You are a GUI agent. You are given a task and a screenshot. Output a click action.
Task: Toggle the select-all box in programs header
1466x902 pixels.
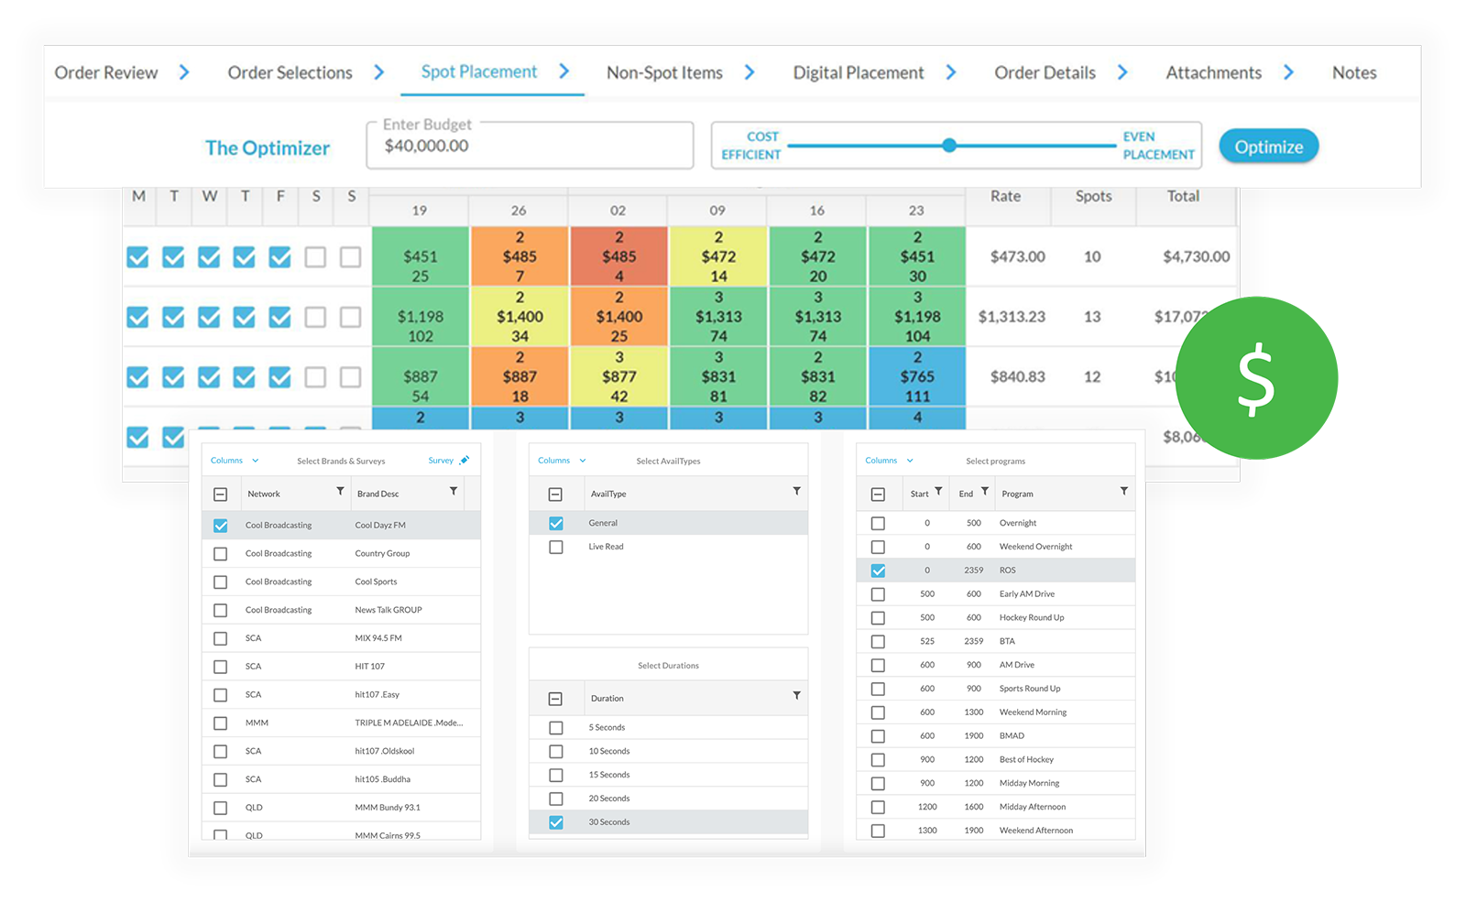(878, 494)
